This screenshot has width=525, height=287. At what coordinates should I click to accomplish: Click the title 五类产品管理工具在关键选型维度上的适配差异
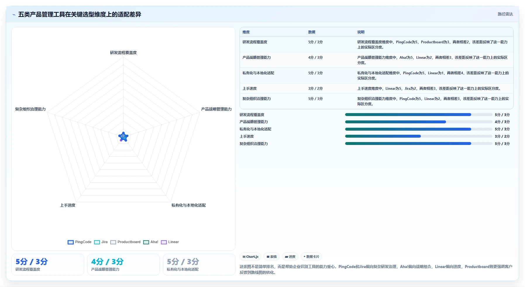tap(80, 15)
